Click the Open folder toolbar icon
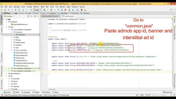 click(2, 10)
